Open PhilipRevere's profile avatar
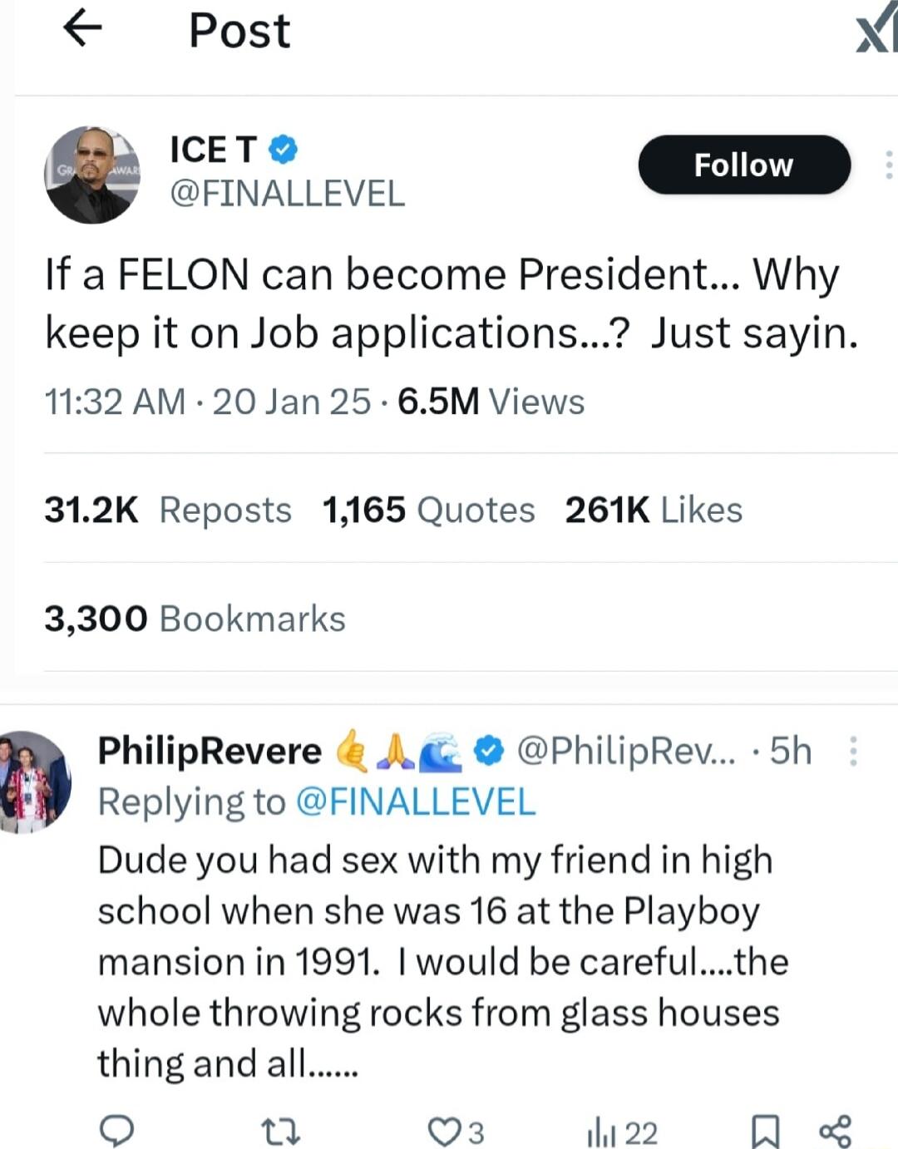This screenshot has height=1149, width=898. click(x=33, y=782)
